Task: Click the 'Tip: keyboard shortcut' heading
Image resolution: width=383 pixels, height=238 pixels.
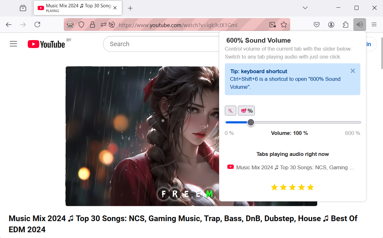Action: pyautogui.click(x=259, y=71)
